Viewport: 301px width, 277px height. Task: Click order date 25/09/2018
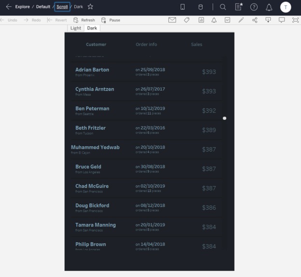tap(153, 70)
